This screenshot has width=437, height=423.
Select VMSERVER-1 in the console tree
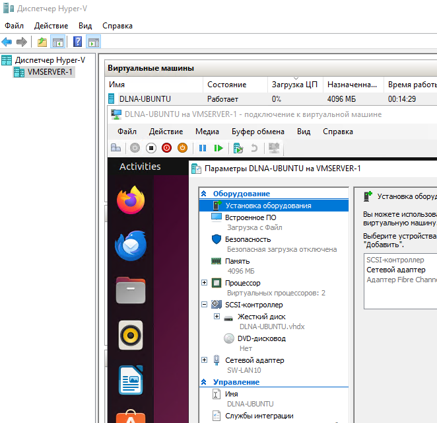50,72
